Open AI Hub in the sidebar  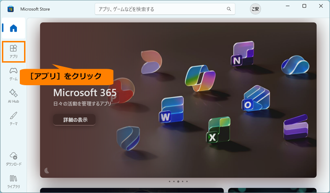click(x=14, y=96)
